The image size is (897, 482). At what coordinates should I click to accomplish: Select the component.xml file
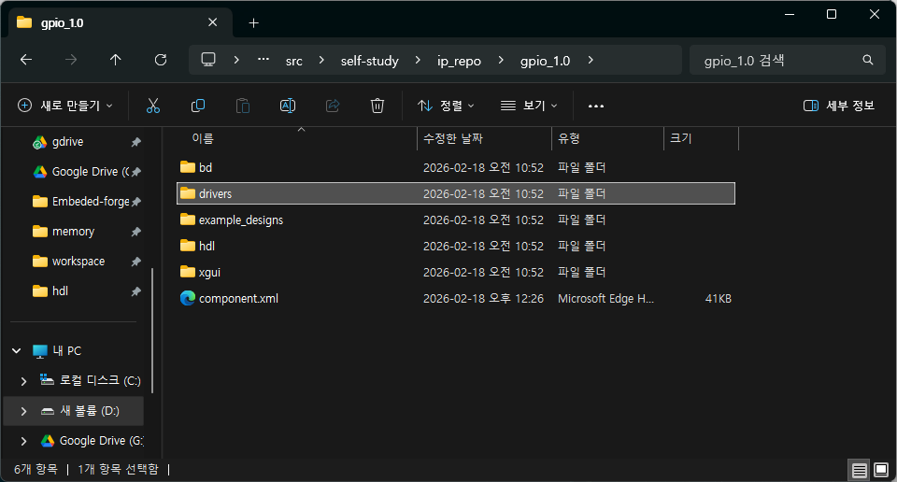[x=238, y=299]
